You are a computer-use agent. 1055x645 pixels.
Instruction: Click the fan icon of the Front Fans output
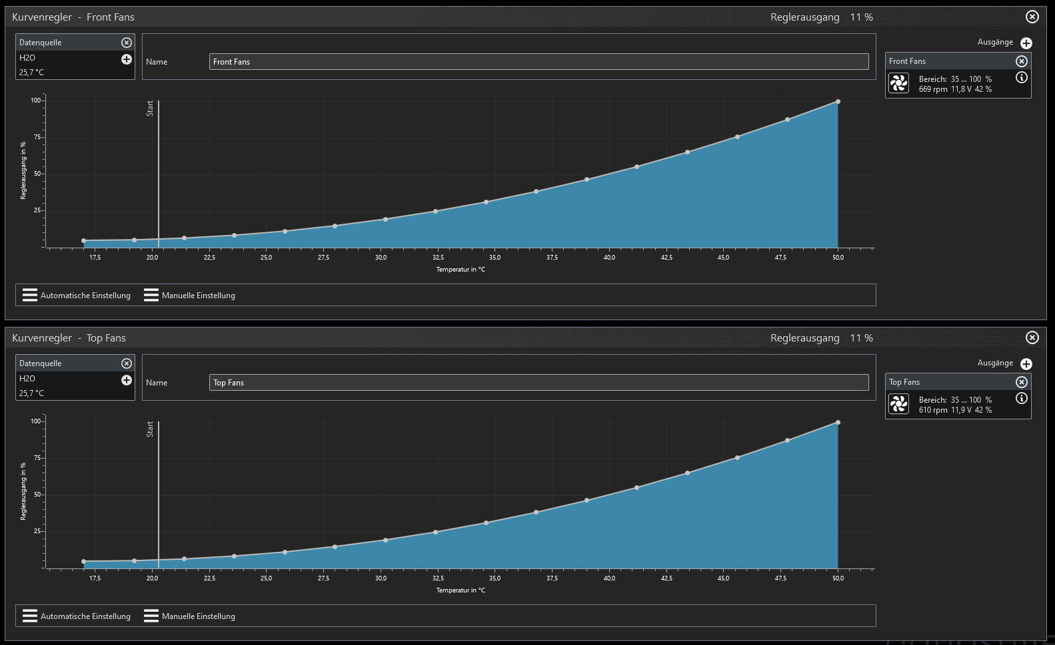899,83
